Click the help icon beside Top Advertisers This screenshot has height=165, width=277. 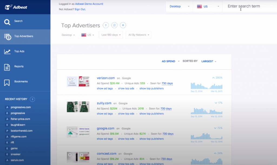[x=106, y=25]
